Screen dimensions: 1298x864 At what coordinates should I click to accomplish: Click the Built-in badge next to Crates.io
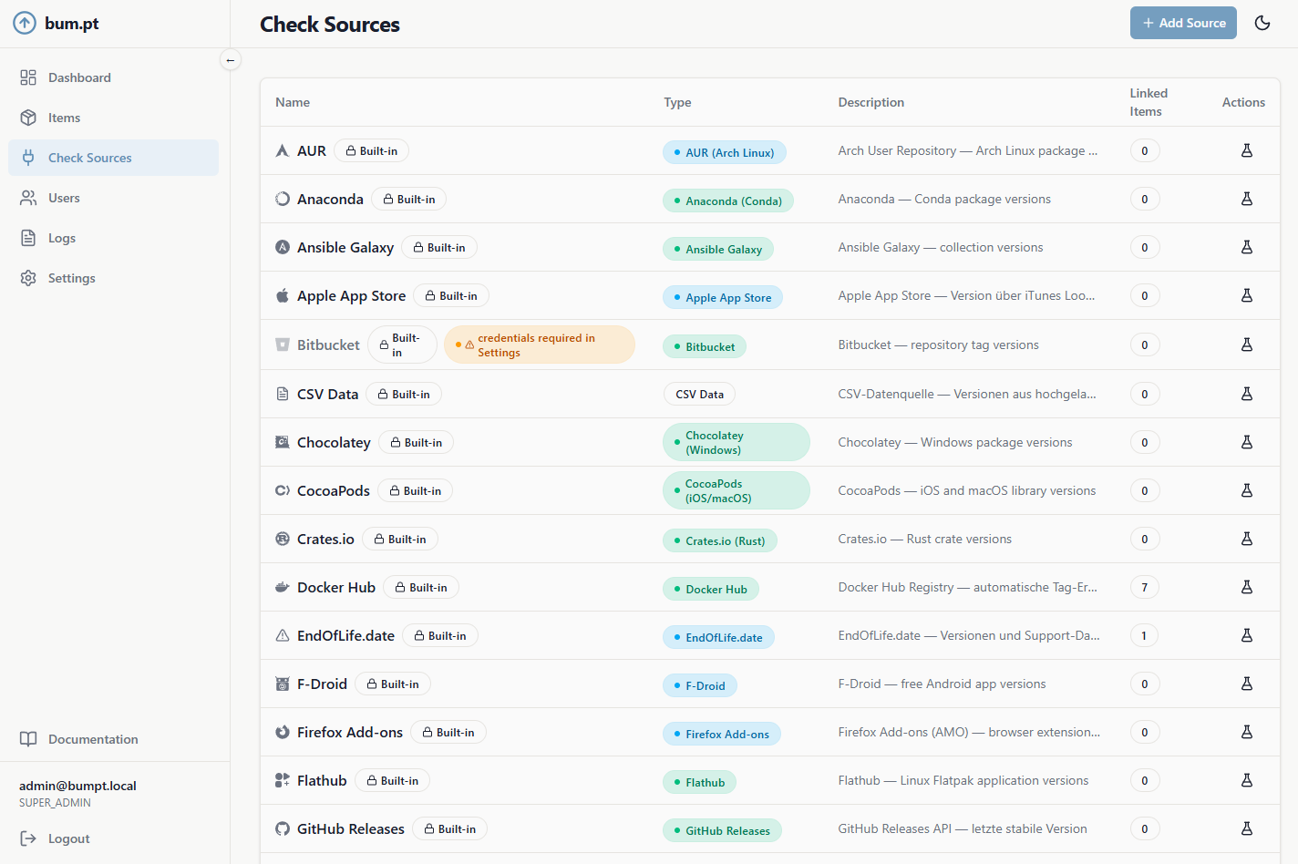coord(400,539)
